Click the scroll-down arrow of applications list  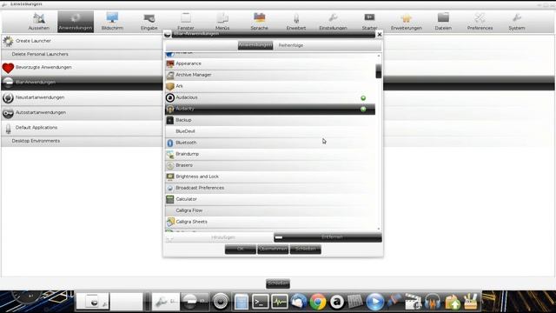(379, 229)
